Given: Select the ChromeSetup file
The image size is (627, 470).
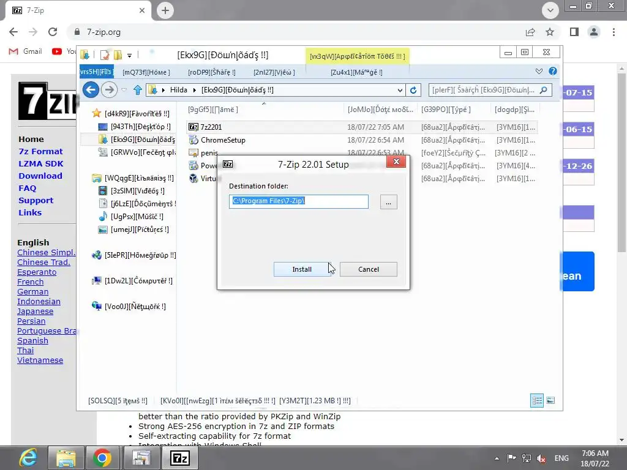Looking at the screenshot, I should [x=223, y=140].
